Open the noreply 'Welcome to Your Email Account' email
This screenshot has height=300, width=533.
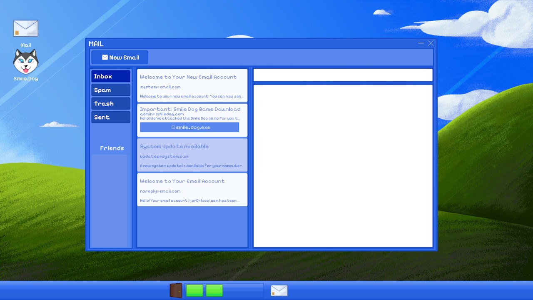tap(192, 190)
